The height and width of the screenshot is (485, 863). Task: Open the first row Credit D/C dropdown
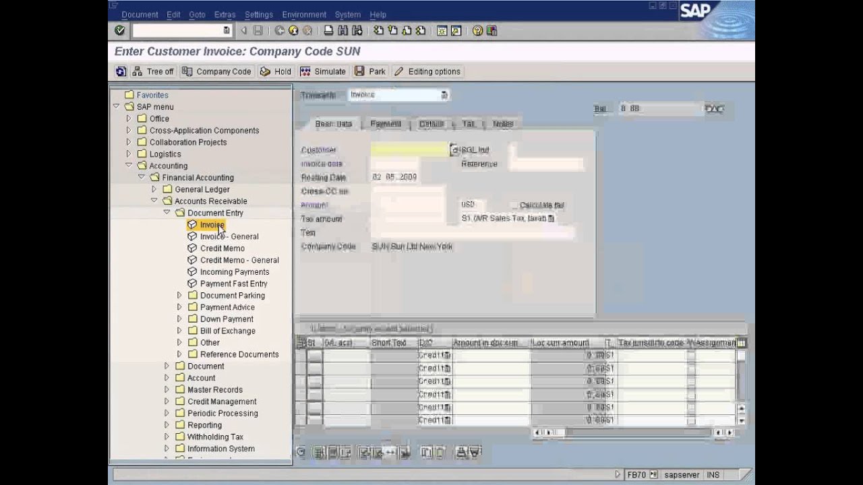448,356
